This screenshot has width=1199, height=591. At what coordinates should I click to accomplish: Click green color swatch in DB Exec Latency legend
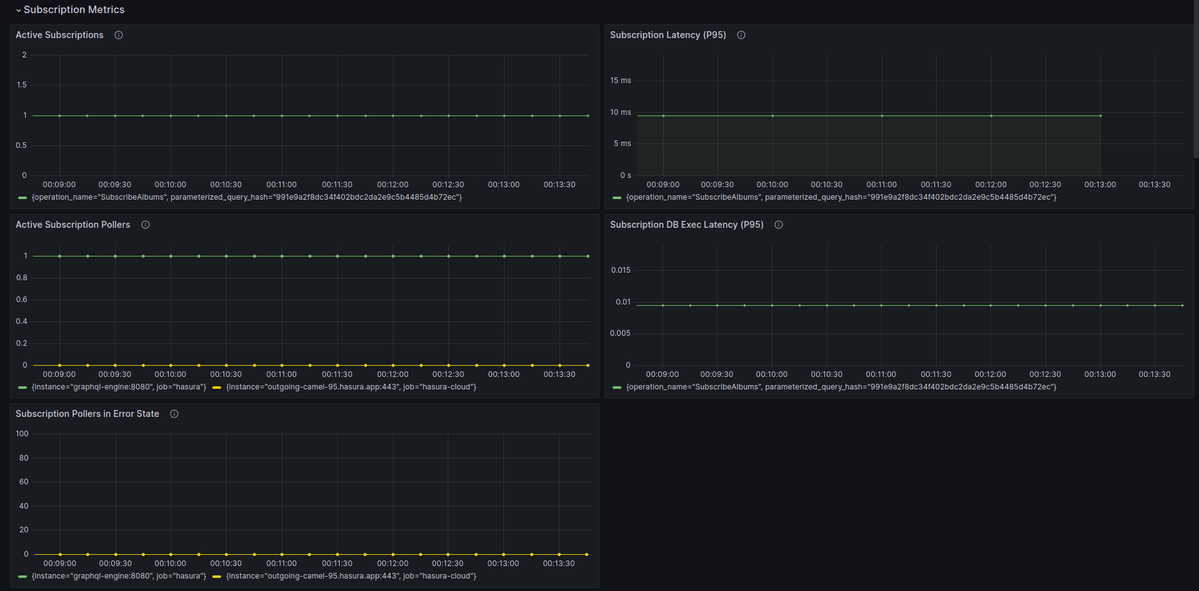point(617,388)
